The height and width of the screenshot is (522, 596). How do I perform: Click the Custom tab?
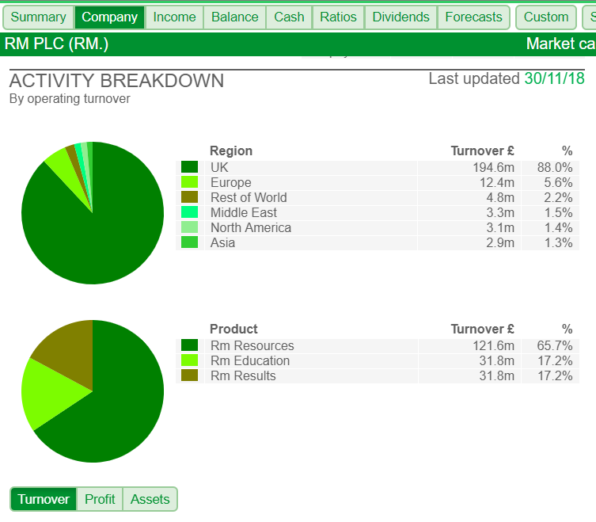pyautogui.click(x=546, y=17)
